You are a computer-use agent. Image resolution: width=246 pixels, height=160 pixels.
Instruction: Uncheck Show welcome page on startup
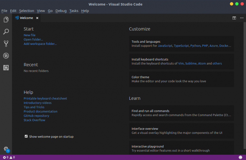click(x=26, y=136)
